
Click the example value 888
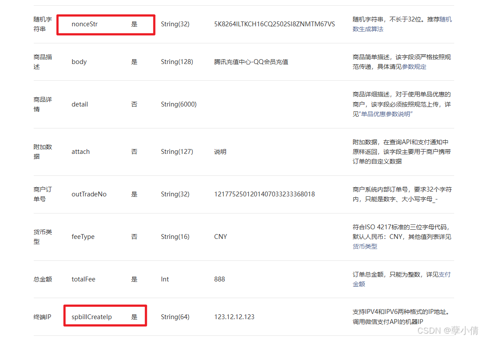pyautogui.click(x=219, y=279)
